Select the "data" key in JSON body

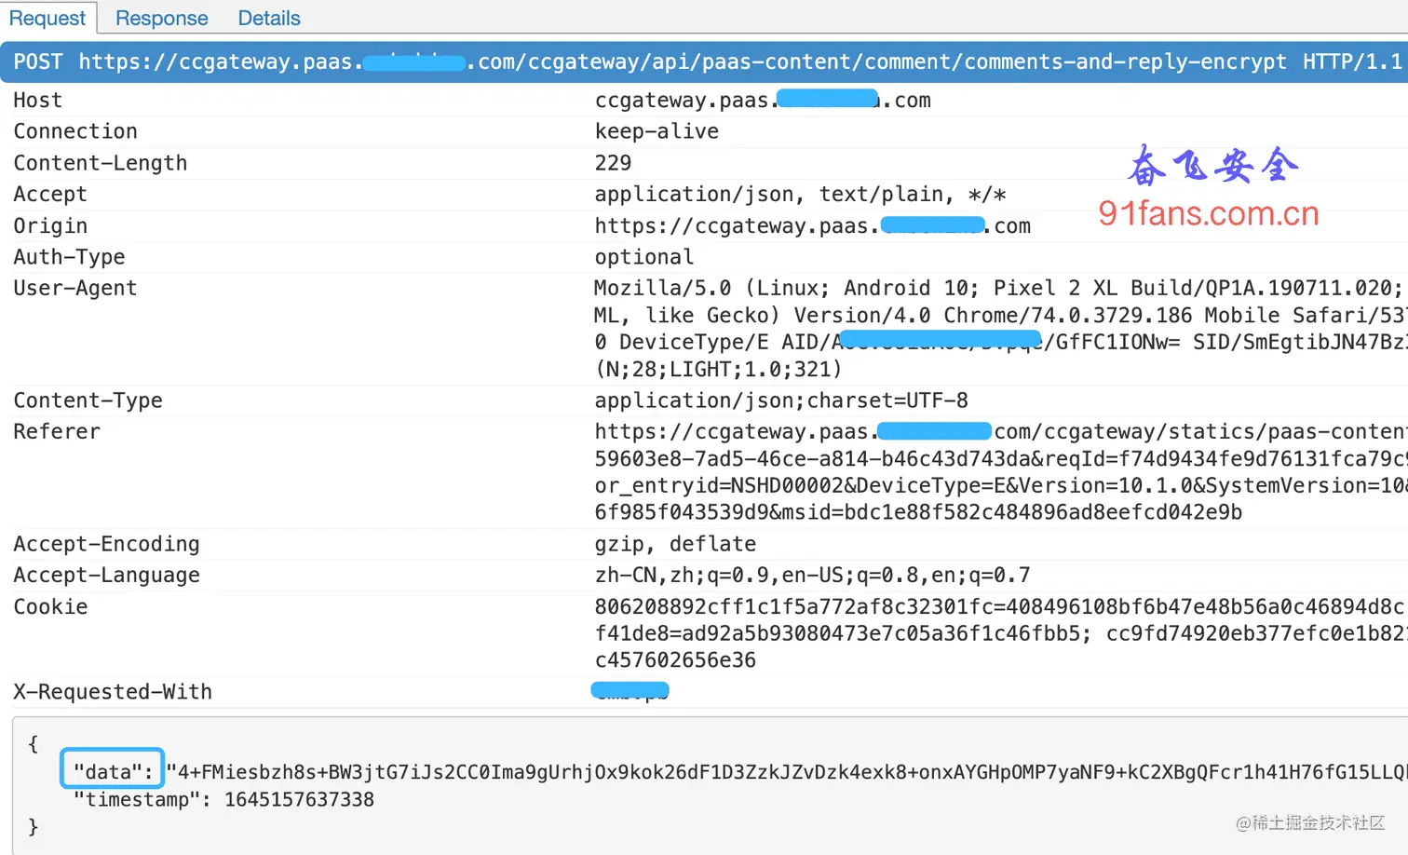113,771
